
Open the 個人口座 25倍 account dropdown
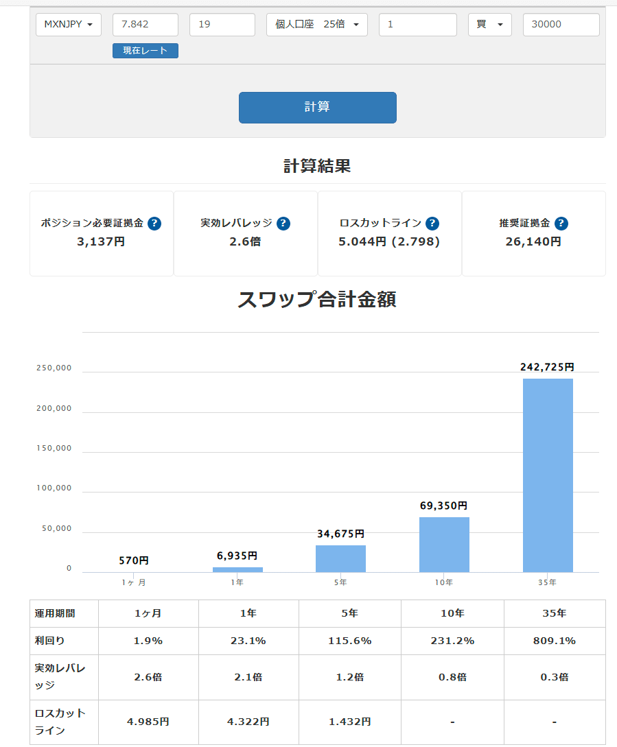(316, 24)
